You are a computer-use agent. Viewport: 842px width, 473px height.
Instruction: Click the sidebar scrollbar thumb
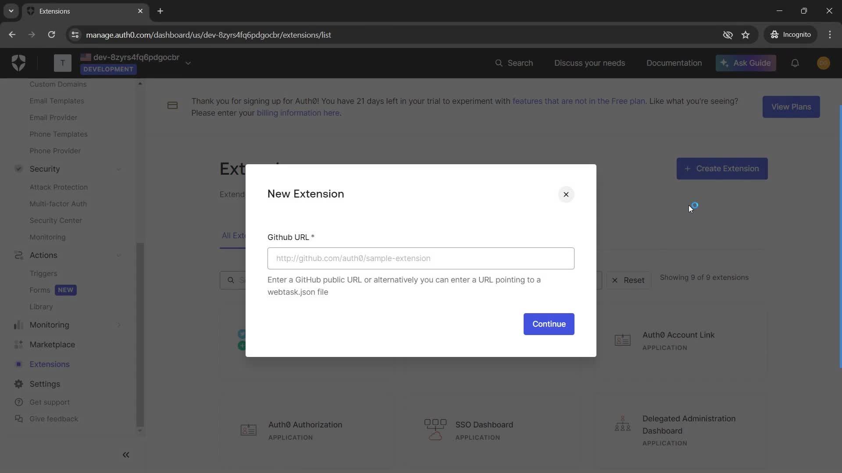(x=140, y=335)
